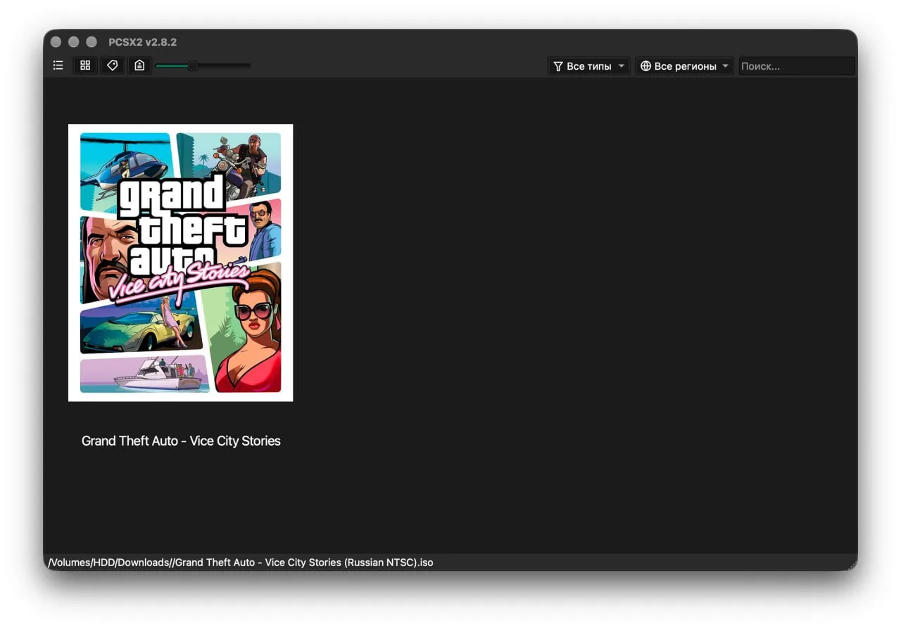901x628 pixels.
Task: Click the 'Grand Theft Auto - Vice City Stories' title label
Action: (x=181, y=441)
